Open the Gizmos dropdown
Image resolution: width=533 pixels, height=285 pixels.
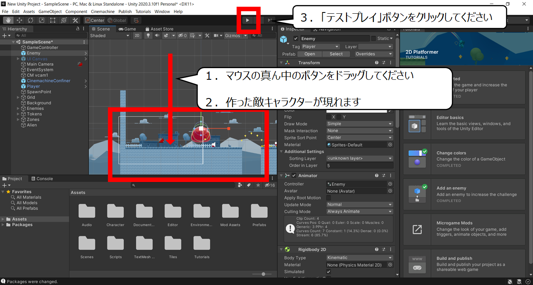coord(236,36)
